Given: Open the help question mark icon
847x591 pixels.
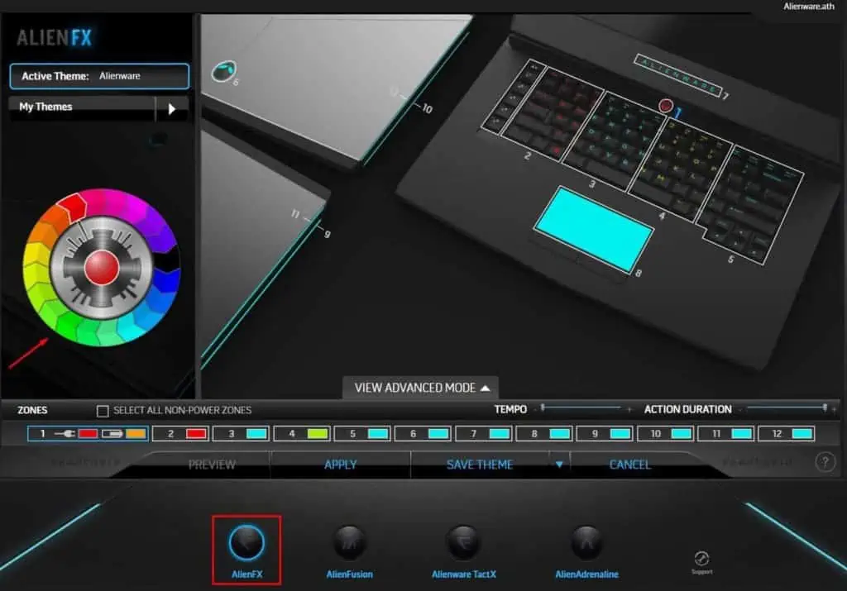Looking at the screenshot, I should click(x=825, y=464).
